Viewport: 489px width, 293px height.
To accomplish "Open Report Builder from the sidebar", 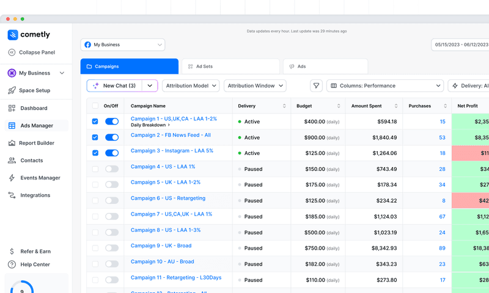I will (x=37, y=143).
